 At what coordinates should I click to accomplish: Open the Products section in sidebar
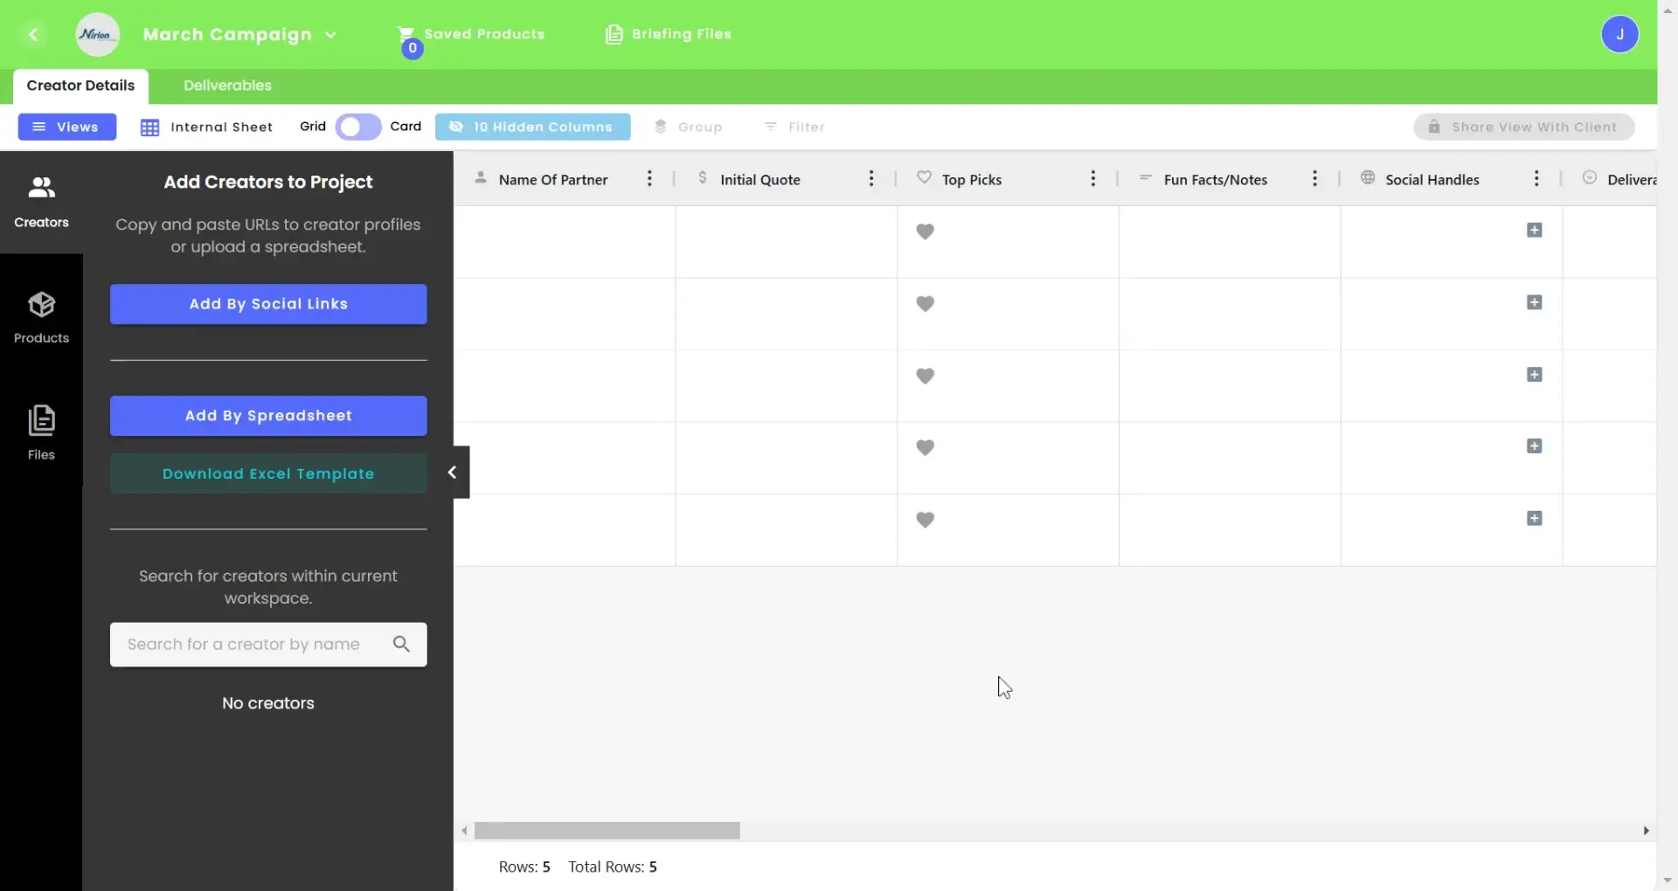tap(41, 316)
